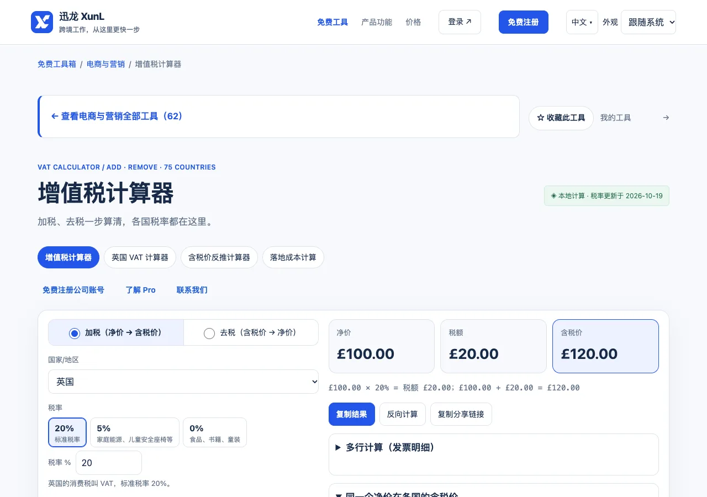Open 价格 in the top navigation
The width and height of the screenshot is (707, 497).
point(413,22)
